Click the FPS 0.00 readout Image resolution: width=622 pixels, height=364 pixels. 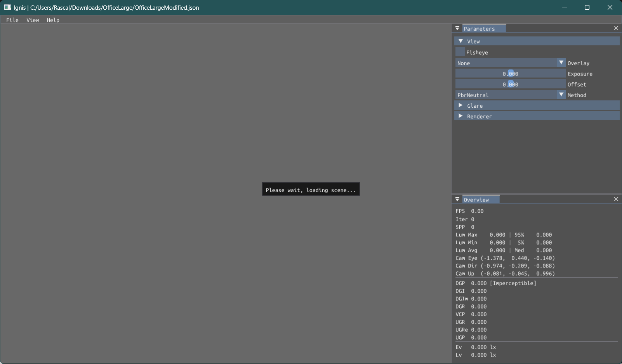click(x=469, y=211)
